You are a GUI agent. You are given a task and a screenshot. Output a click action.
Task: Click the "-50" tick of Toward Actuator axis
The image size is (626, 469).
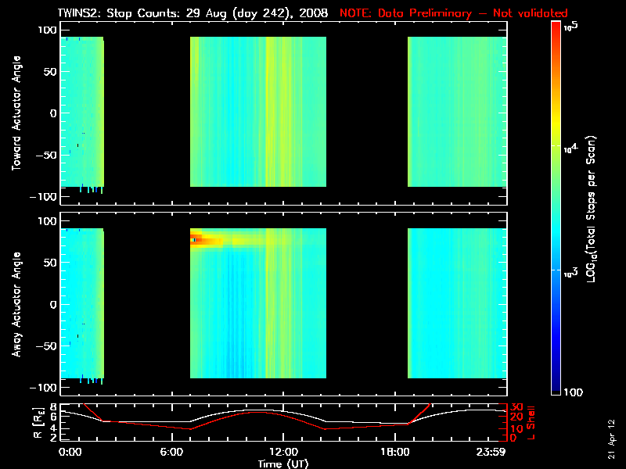coord(47,155)
